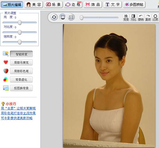Click the 还原 restore icon

[x=155, y=18]
